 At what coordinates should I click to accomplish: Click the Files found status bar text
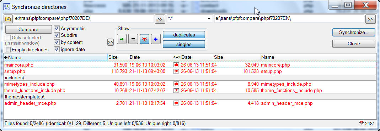pyautogui.click(x=95, y=124)
